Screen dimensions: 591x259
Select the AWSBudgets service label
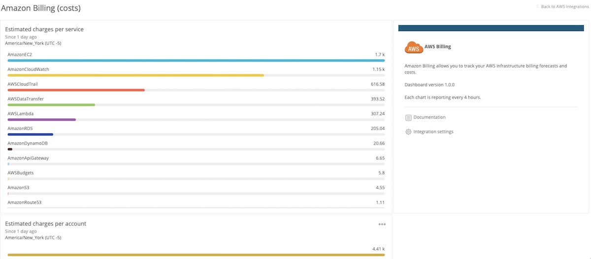[x=21, y=173]
